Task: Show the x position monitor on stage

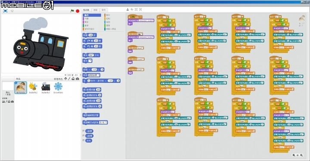Action: click(84, 131)
